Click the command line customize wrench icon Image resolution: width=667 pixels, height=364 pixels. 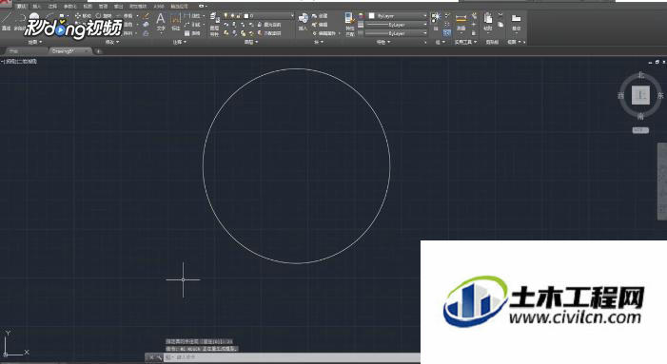pyautogui.click(x=159, y=357)
